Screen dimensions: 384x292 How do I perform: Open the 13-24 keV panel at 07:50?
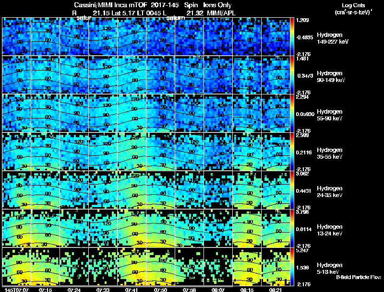160,228
